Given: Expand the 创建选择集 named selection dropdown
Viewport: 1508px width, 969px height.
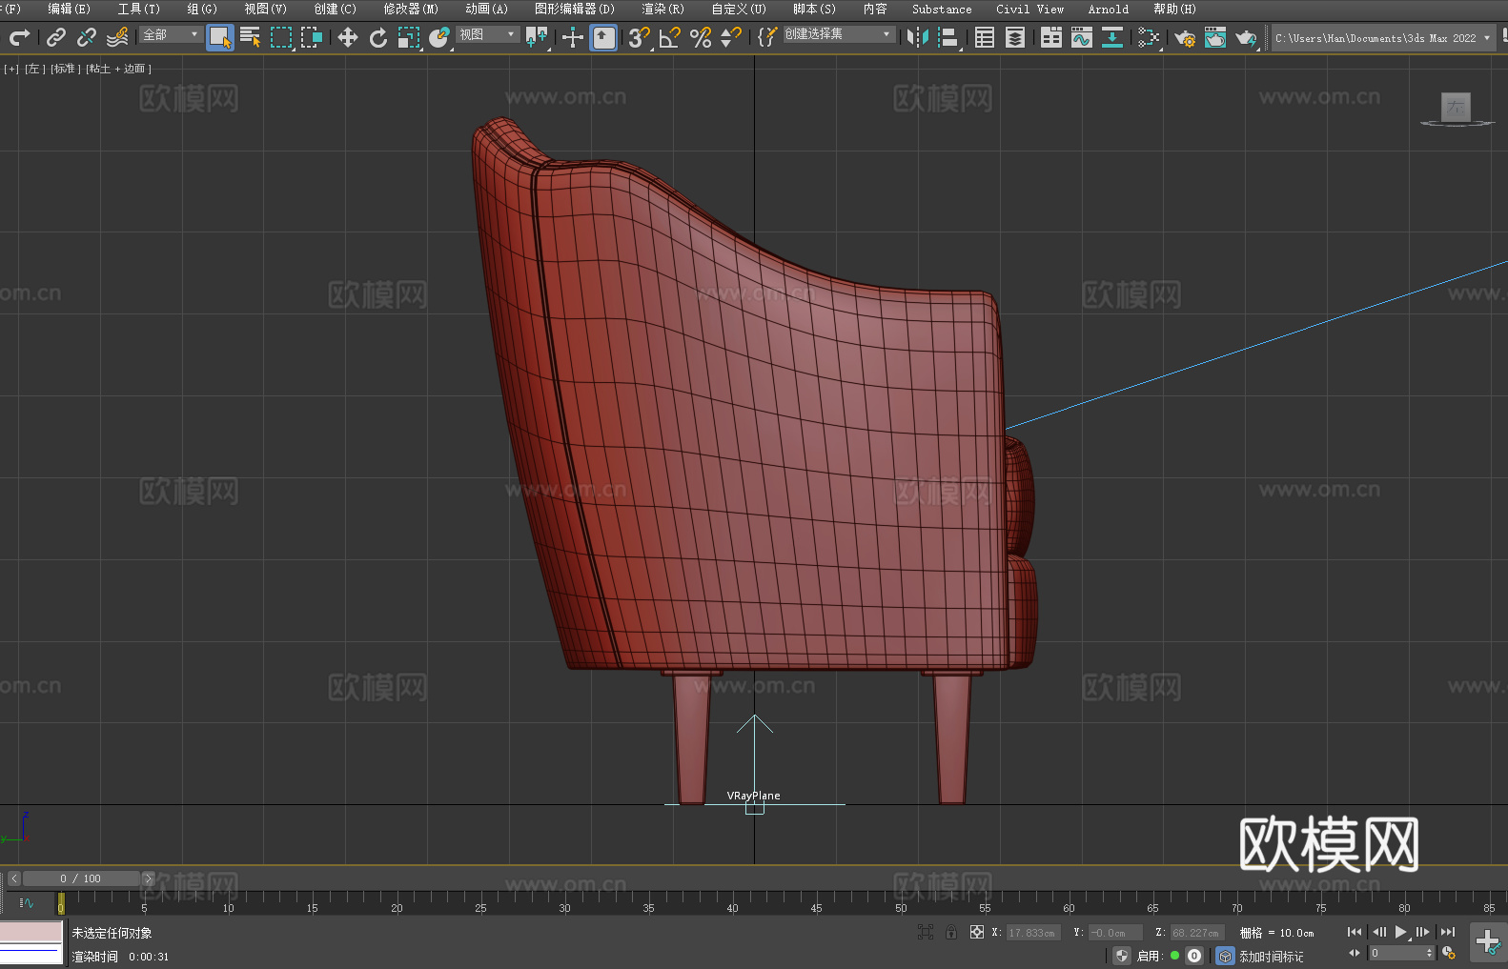Looking at the screenshot, I should point(839,34).
